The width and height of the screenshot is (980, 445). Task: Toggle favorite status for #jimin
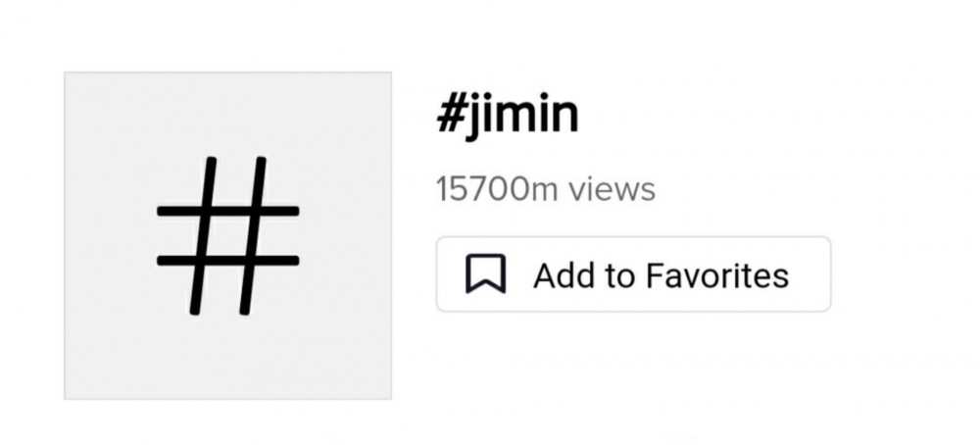click(x=633, y=273)
